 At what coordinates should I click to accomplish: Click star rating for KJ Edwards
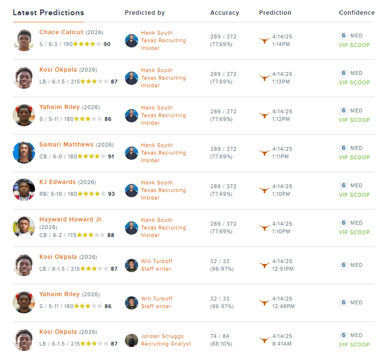92,194
